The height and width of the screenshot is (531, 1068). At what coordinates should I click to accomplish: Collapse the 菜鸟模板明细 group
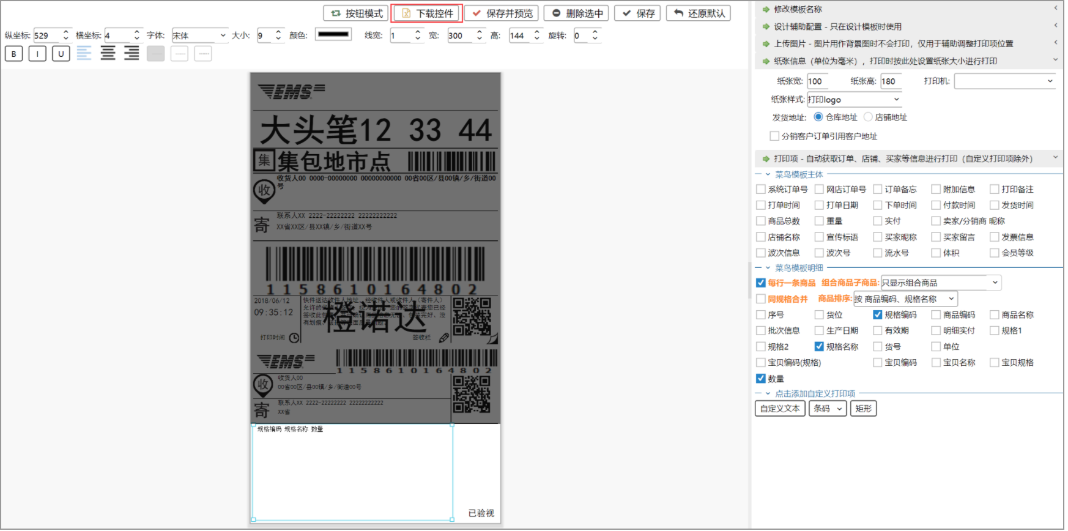pyautogui.click(x=768, y=268)
